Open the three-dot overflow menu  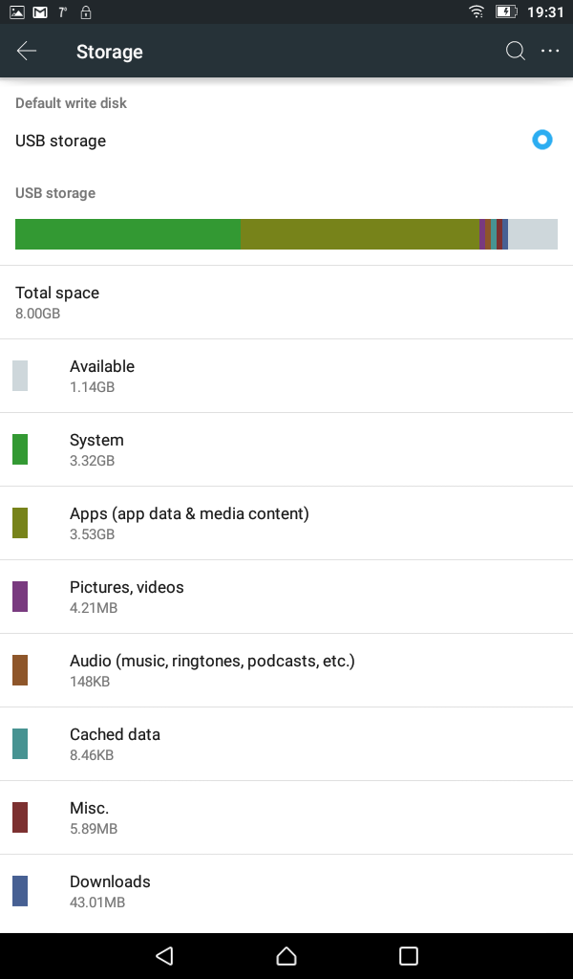(x=550, y=52)
